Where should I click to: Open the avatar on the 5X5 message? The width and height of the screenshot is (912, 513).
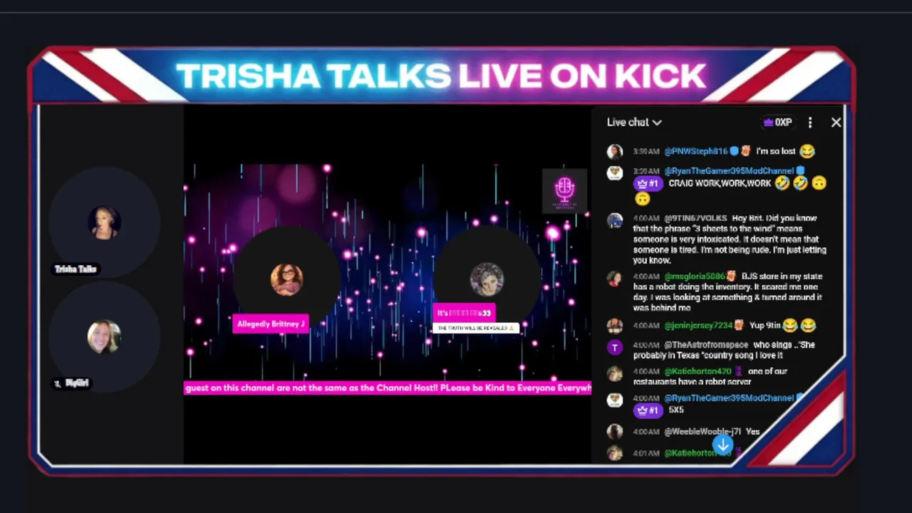pos(615,400)
